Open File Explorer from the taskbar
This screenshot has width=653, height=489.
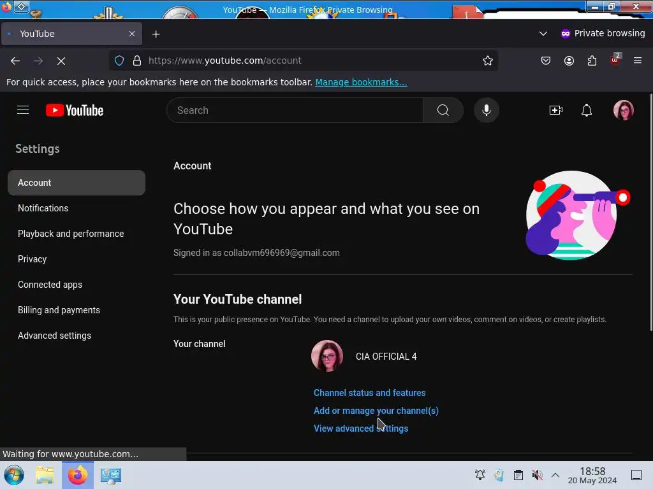point(45,475)
